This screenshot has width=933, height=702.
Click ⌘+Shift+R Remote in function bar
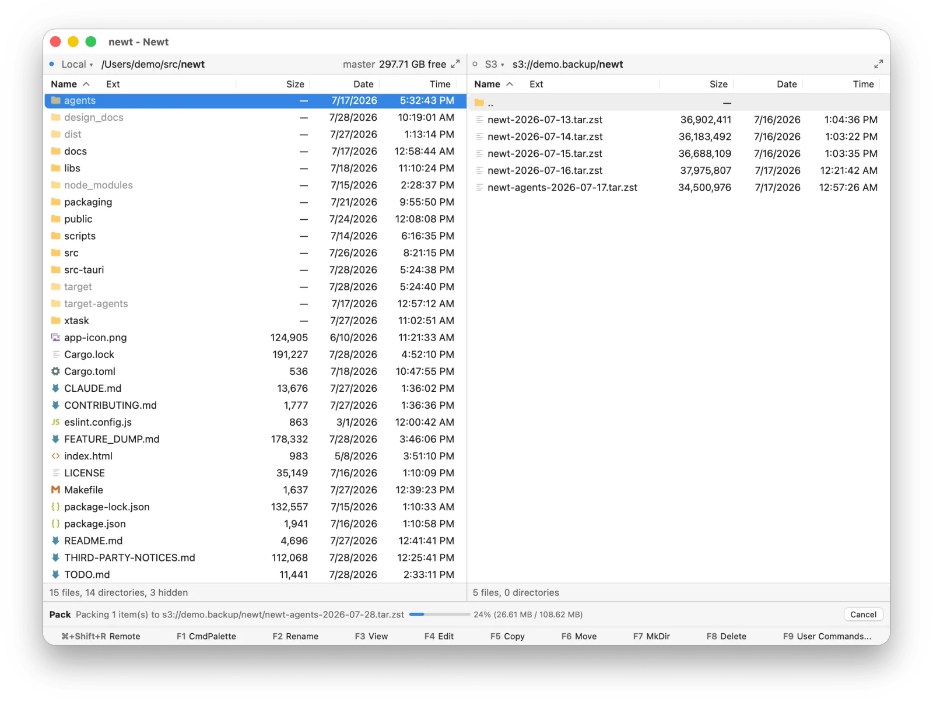tap(101, 636)
